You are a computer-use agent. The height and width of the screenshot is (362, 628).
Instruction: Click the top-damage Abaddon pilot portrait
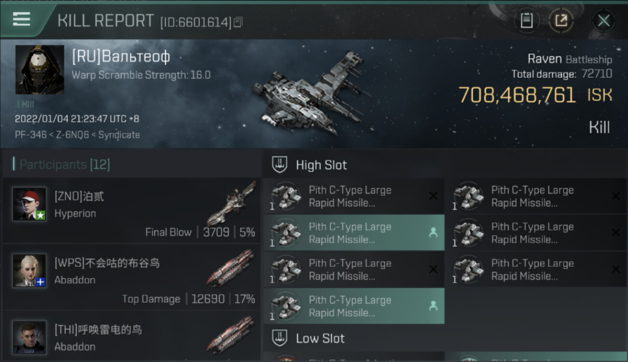[29, 271]
